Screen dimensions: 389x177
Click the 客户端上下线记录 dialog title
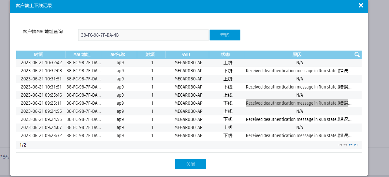pos(34,6)
